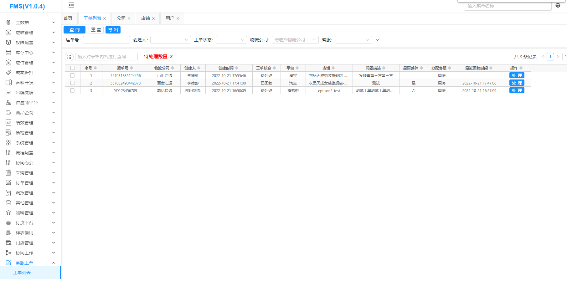Click the 系统管理 gear icon
The image size is (567, 281).
coord(8,143)
